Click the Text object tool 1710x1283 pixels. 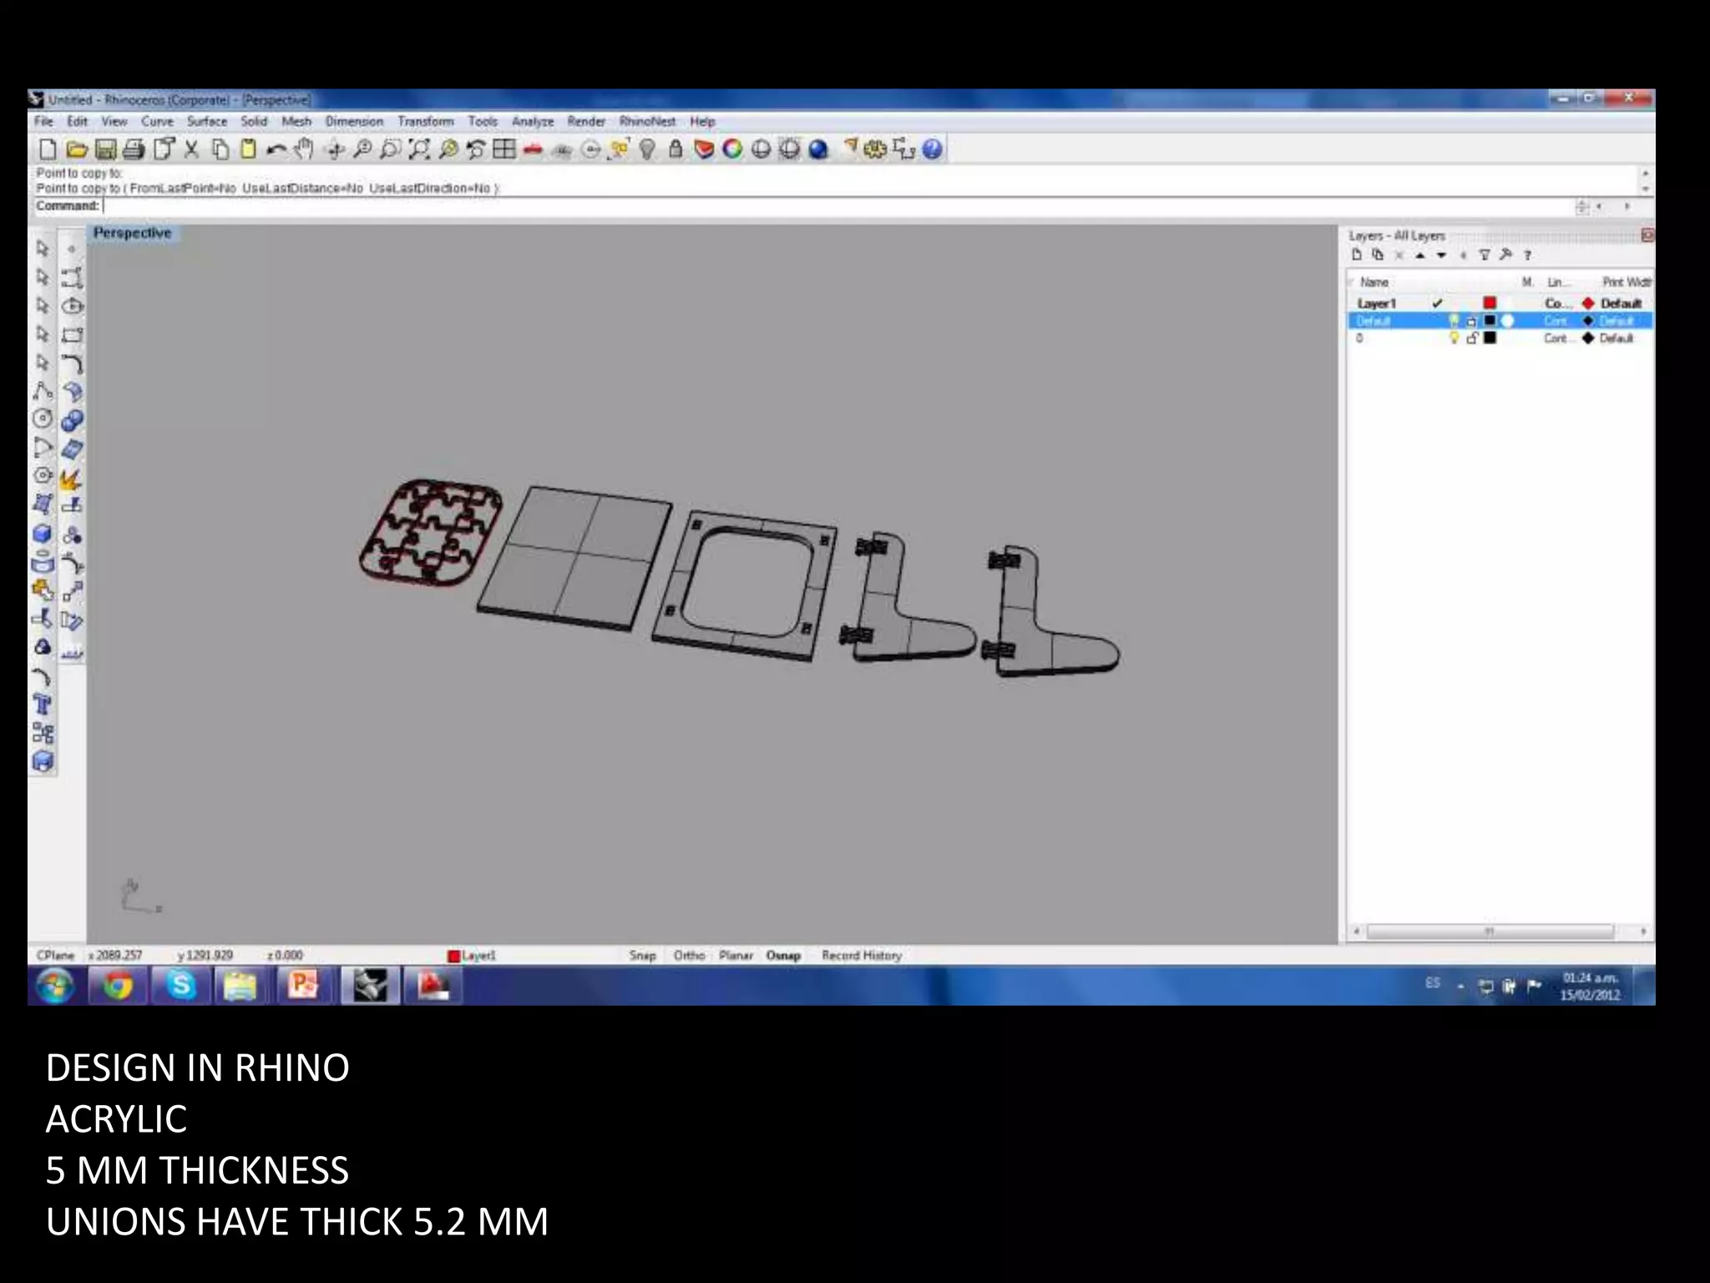pyautogui.click(x=42, y=706)
